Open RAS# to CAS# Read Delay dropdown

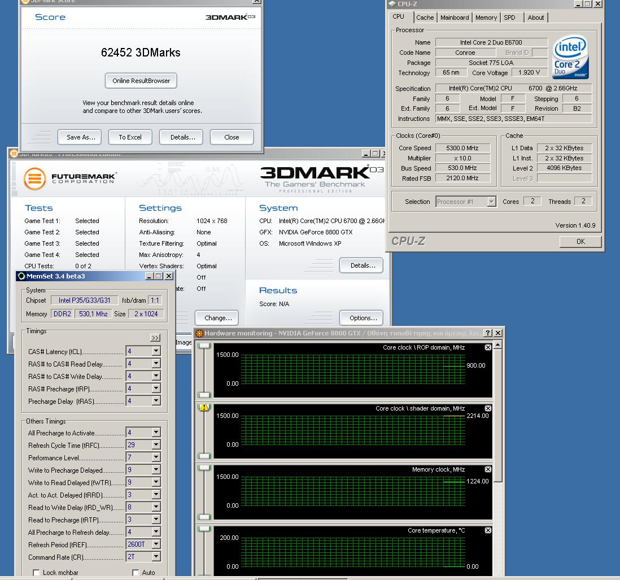[156, 363]
